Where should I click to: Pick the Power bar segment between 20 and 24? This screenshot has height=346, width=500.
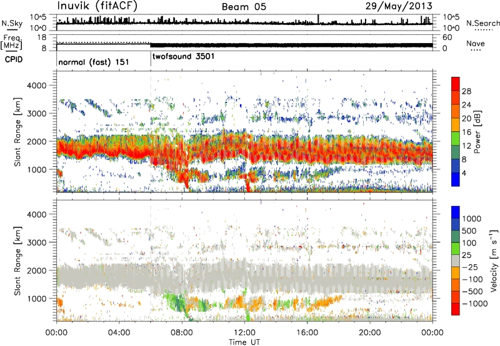click(x=456, y=111)
